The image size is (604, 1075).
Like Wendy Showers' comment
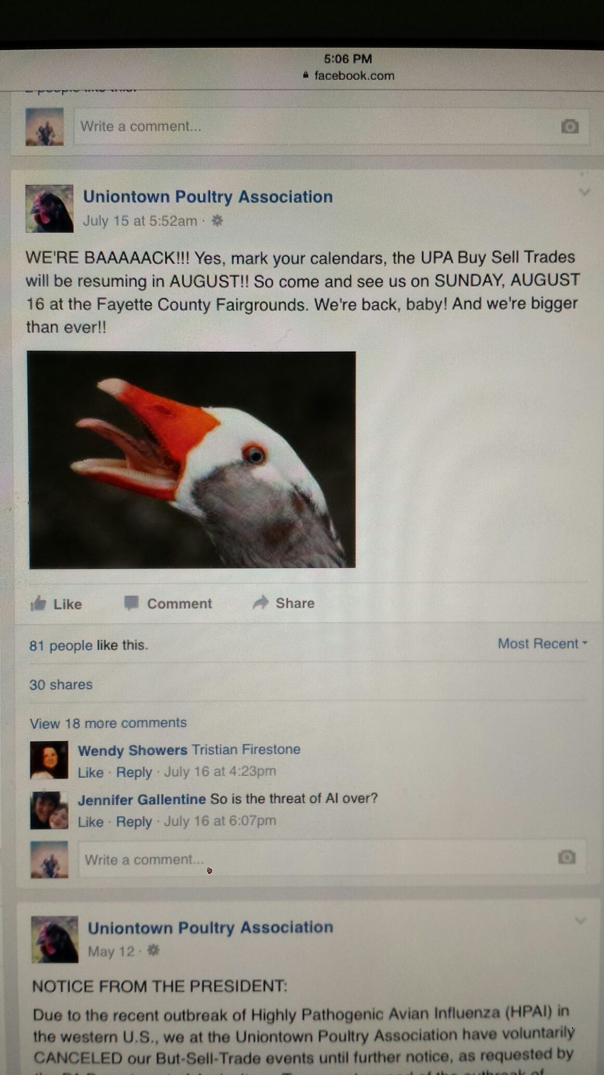pyautogui.click(x=90, y=772)
